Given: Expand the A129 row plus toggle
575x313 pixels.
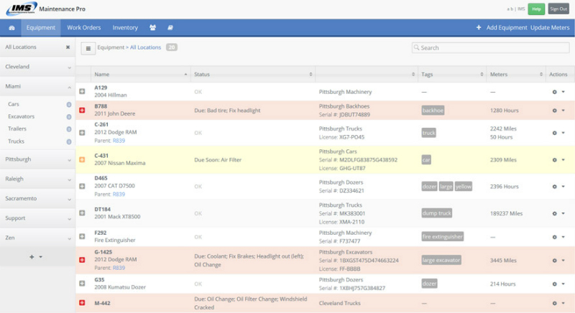Looking at the screenshot, I should tap(82, 92).
